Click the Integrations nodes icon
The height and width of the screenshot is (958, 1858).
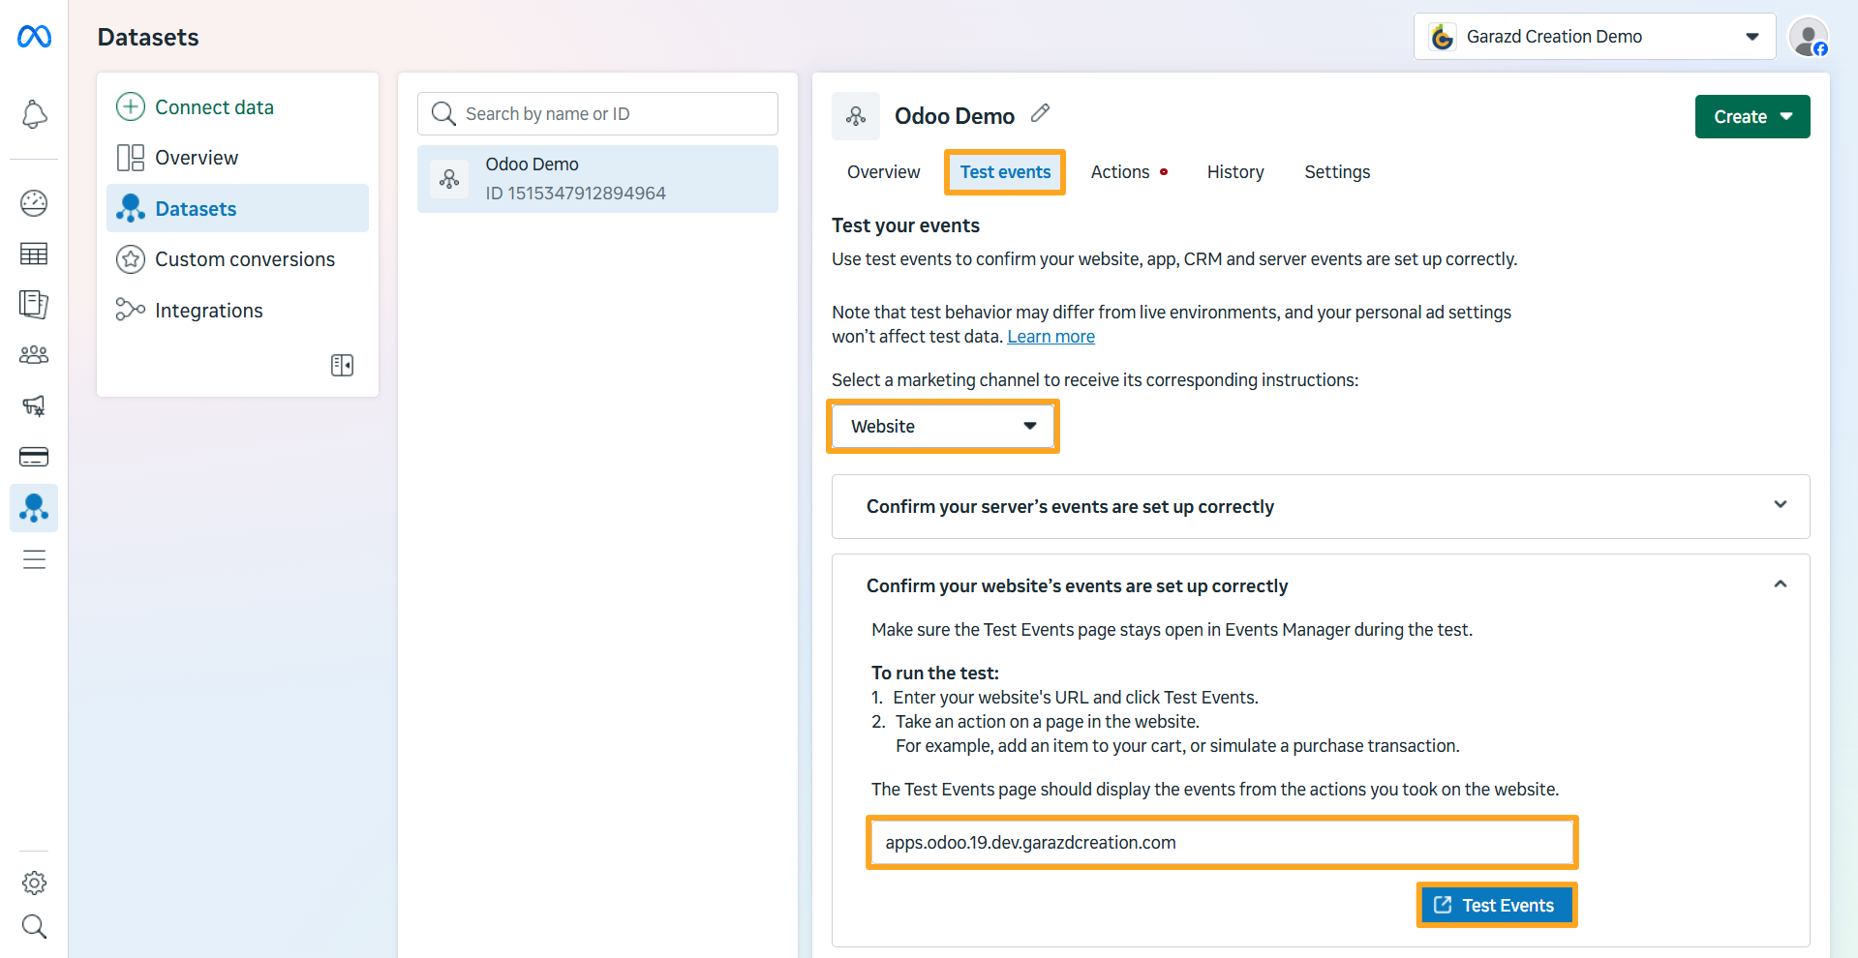point(131,310)
